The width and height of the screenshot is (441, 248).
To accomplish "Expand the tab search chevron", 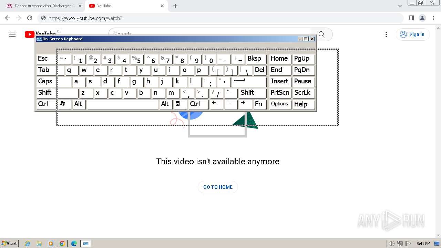I will click(x=400, y=6).
